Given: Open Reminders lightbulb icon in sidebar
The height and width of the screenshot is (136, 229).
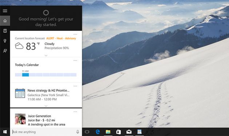Looking at the screenshot, I should (5, 41).
